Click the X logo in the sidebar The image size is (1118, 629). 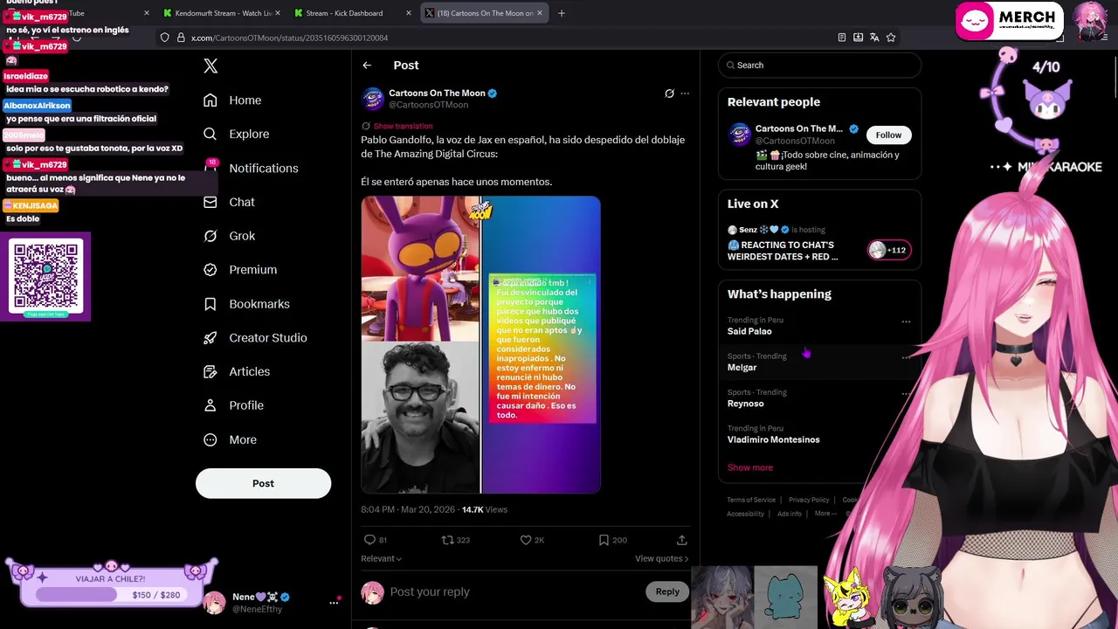210,66
